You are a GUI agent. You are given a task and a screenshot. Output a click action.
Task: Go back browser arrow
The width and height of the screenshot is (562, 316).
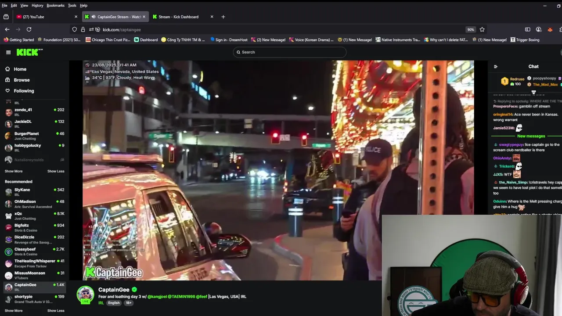tap(7, 29)
